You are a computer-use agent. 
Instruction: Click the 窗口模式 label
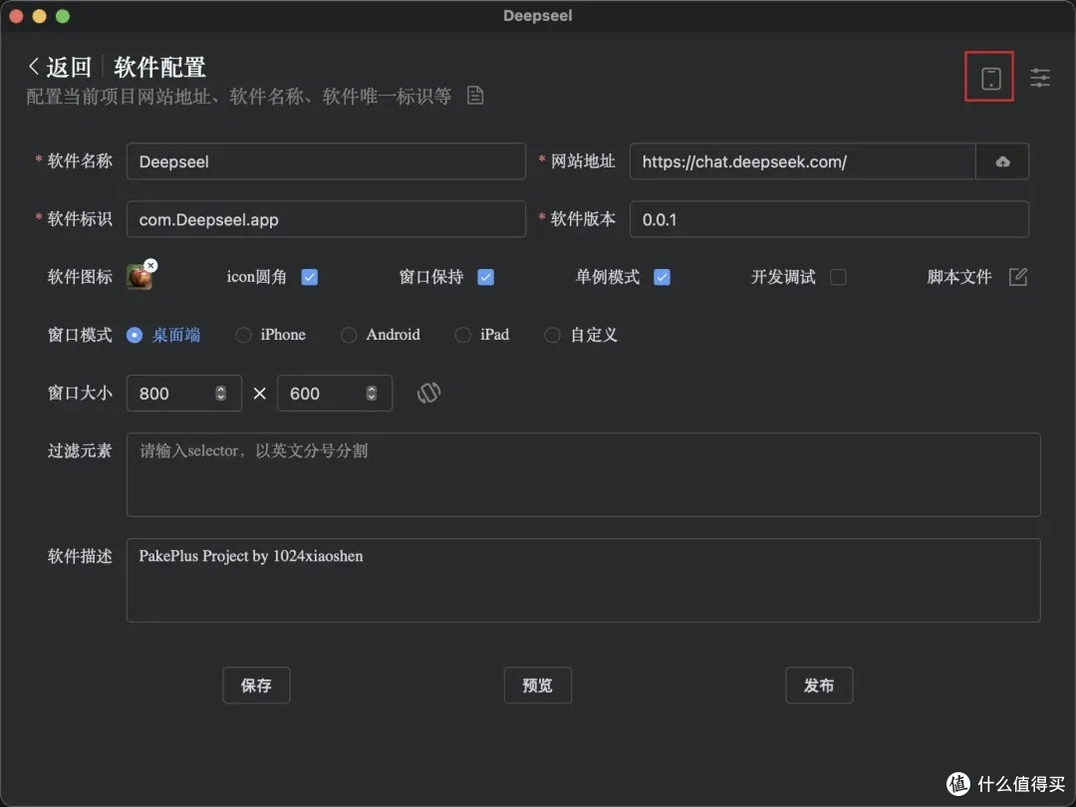pyautogui.click(x=80, y=335)
